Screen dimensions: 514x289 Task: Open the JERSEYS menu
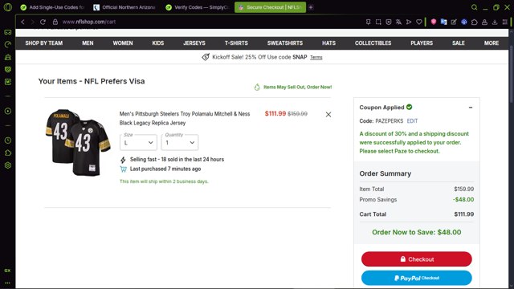point(194,43)
